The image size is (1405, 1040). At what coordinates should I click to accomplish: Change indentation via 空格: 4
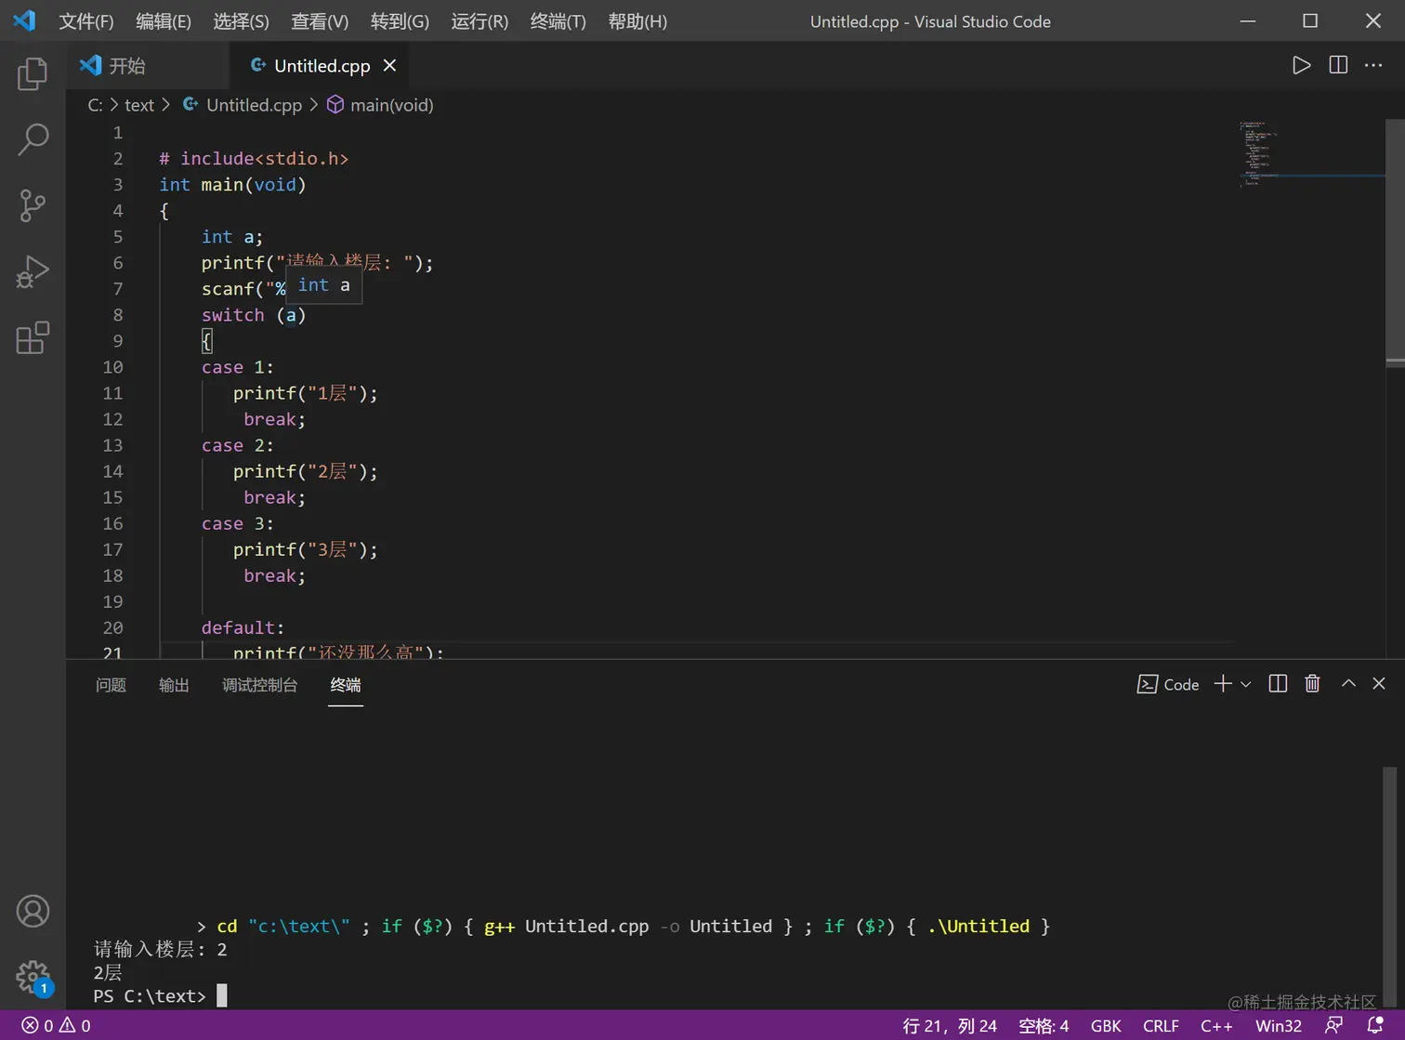tap(1044, 1025)
